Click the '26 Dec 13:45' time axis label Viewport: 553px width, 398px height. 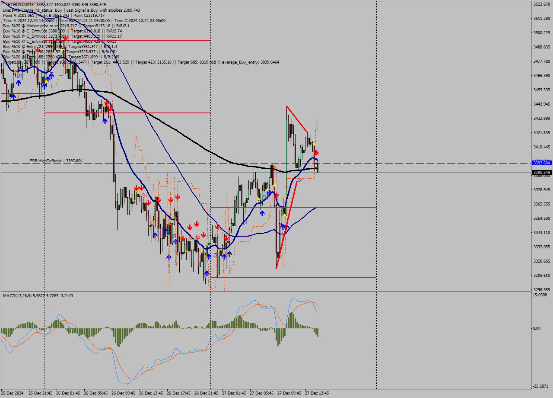(x=151, y=393)
